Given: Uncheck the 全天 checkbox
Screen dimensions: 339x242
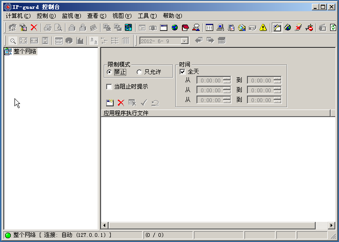Looking at the screenshot, I should tap(182, 72).
